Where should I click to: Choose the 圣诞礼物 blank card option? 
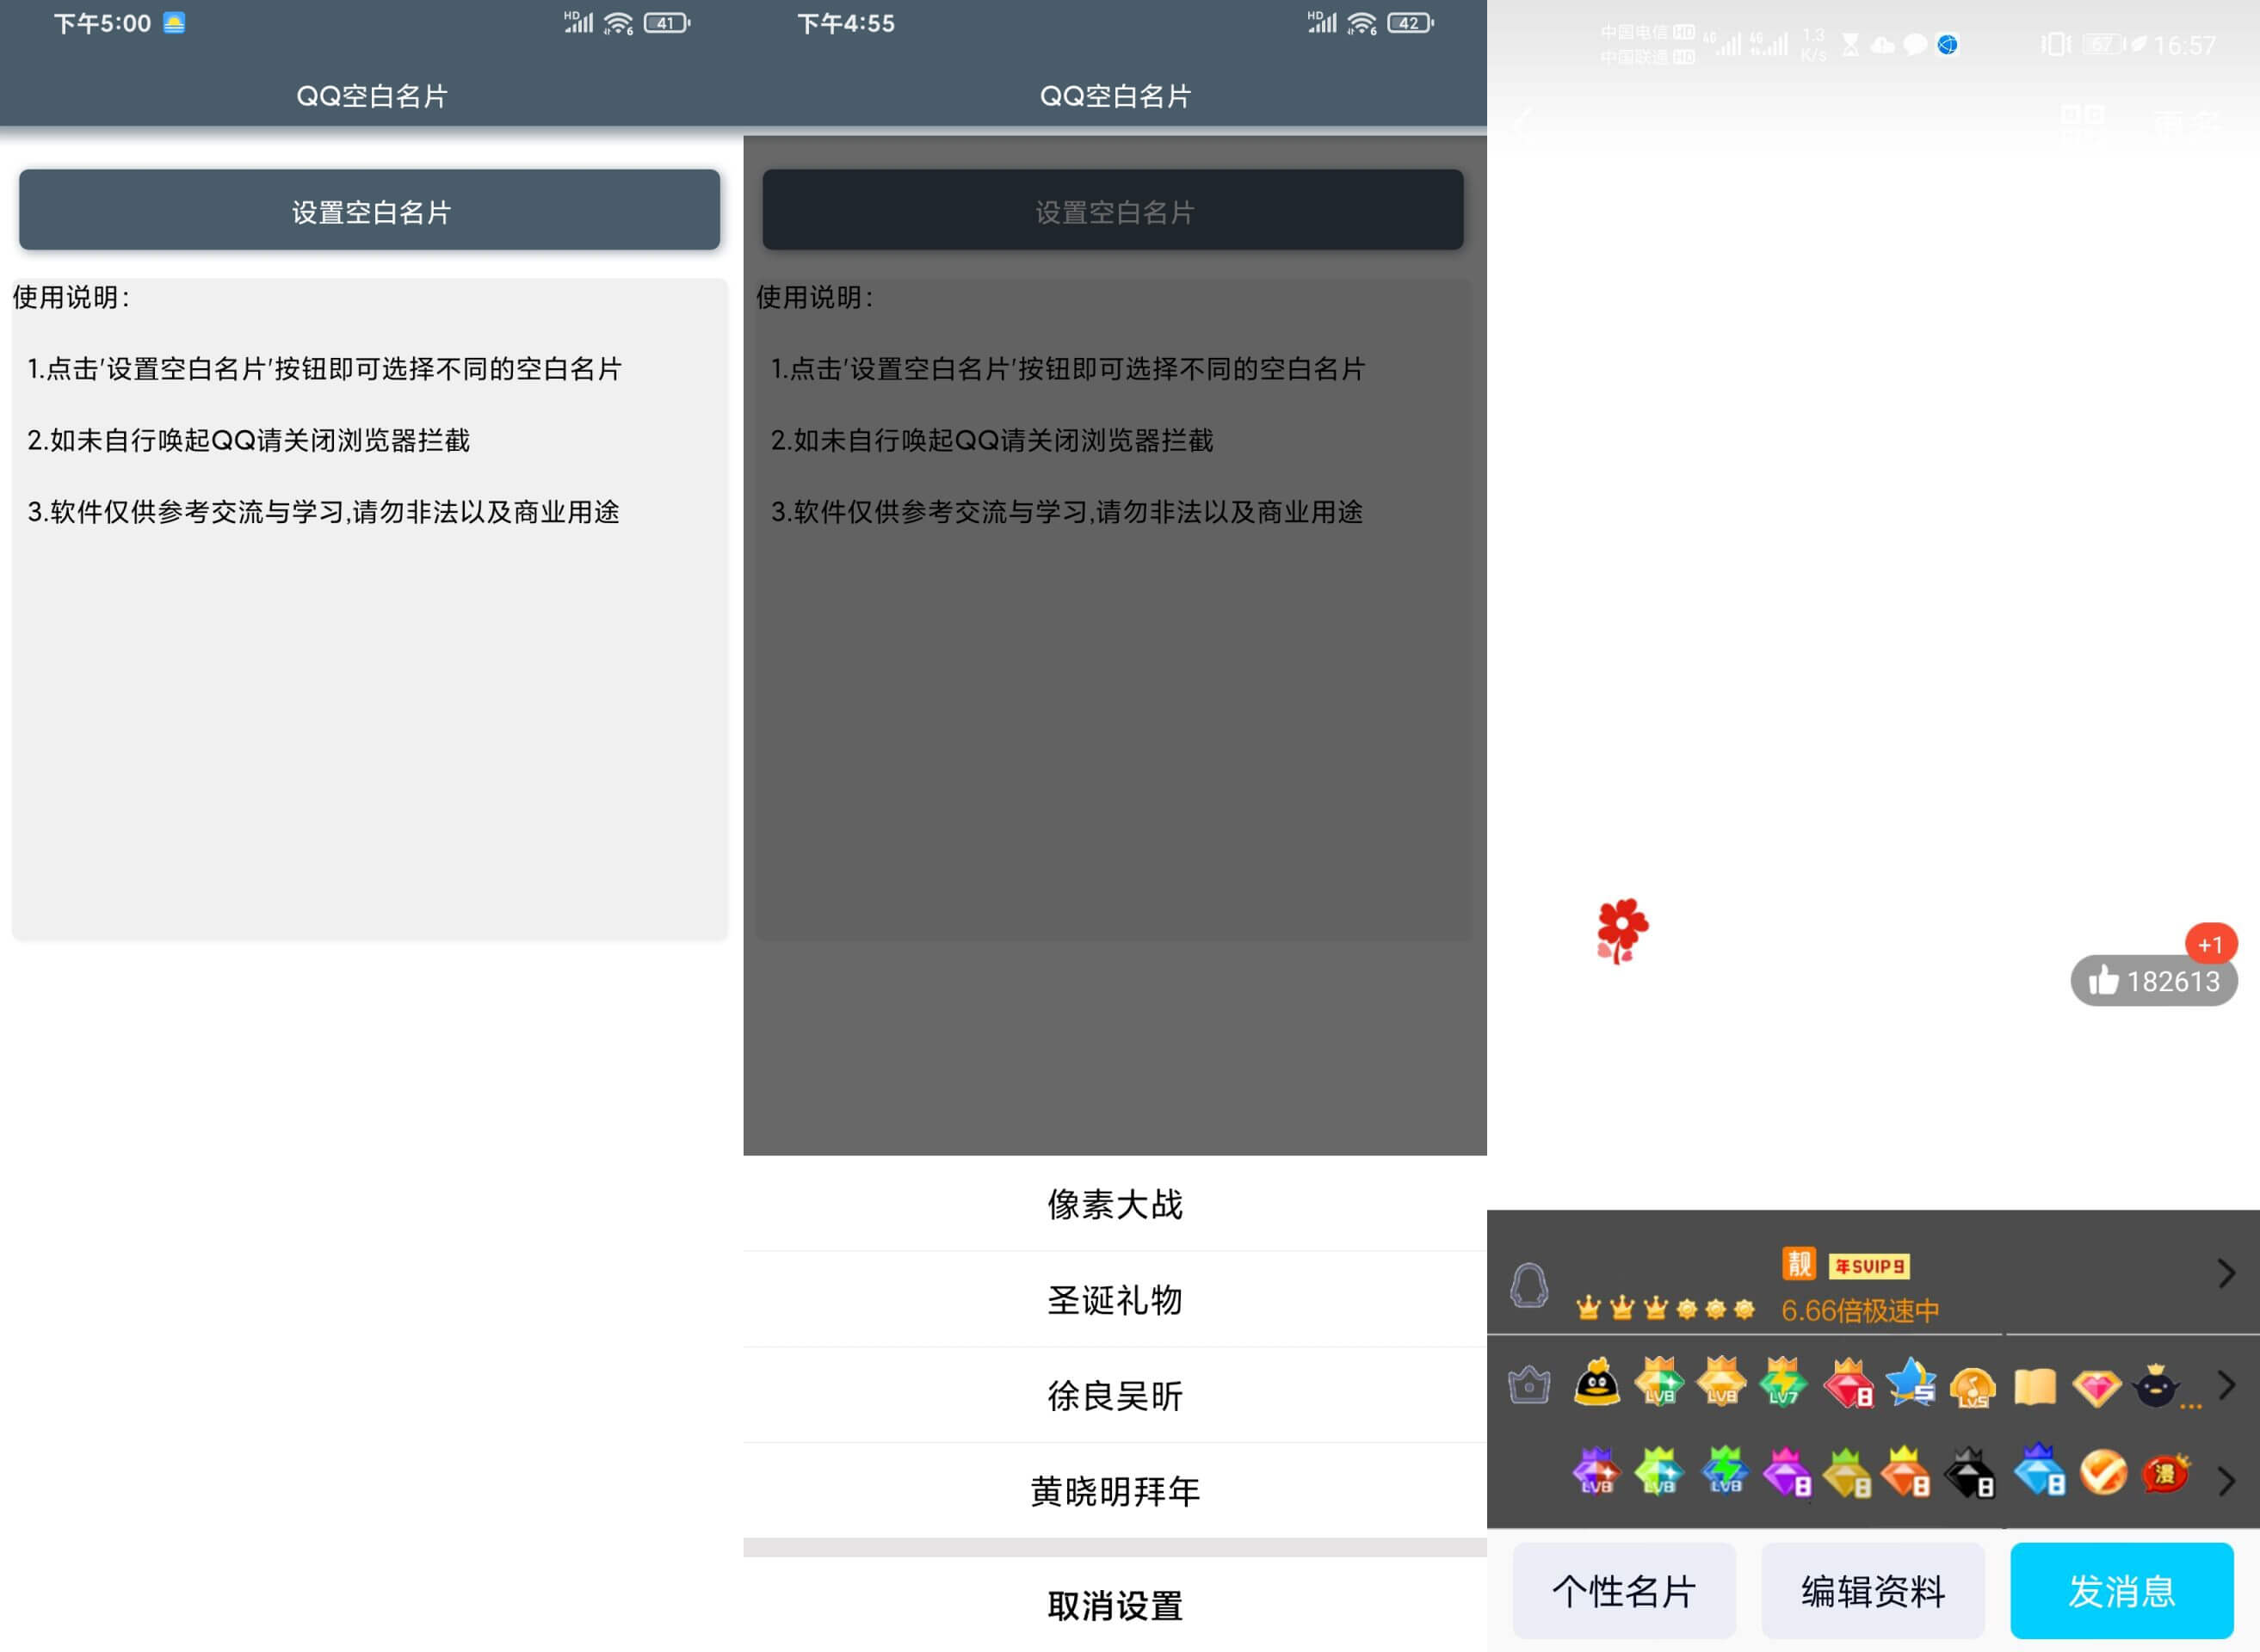tap(1114, 1300)
